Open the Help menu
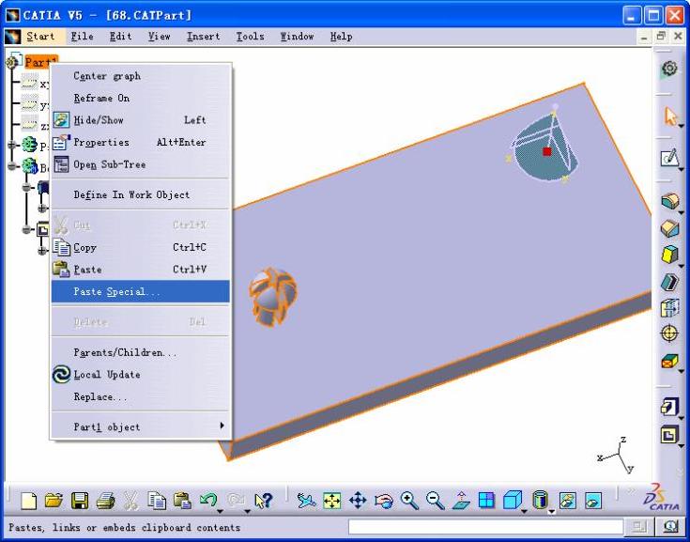The width and height of the screenshot is (690, 542). (x=342, y=37)
